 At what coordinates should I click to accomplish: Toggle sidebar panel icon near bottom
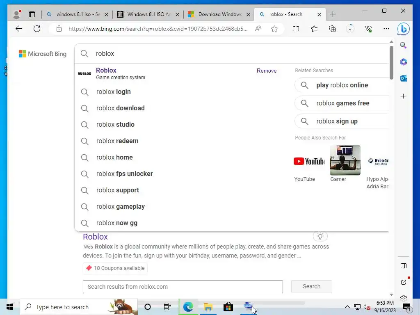point(404,266)
